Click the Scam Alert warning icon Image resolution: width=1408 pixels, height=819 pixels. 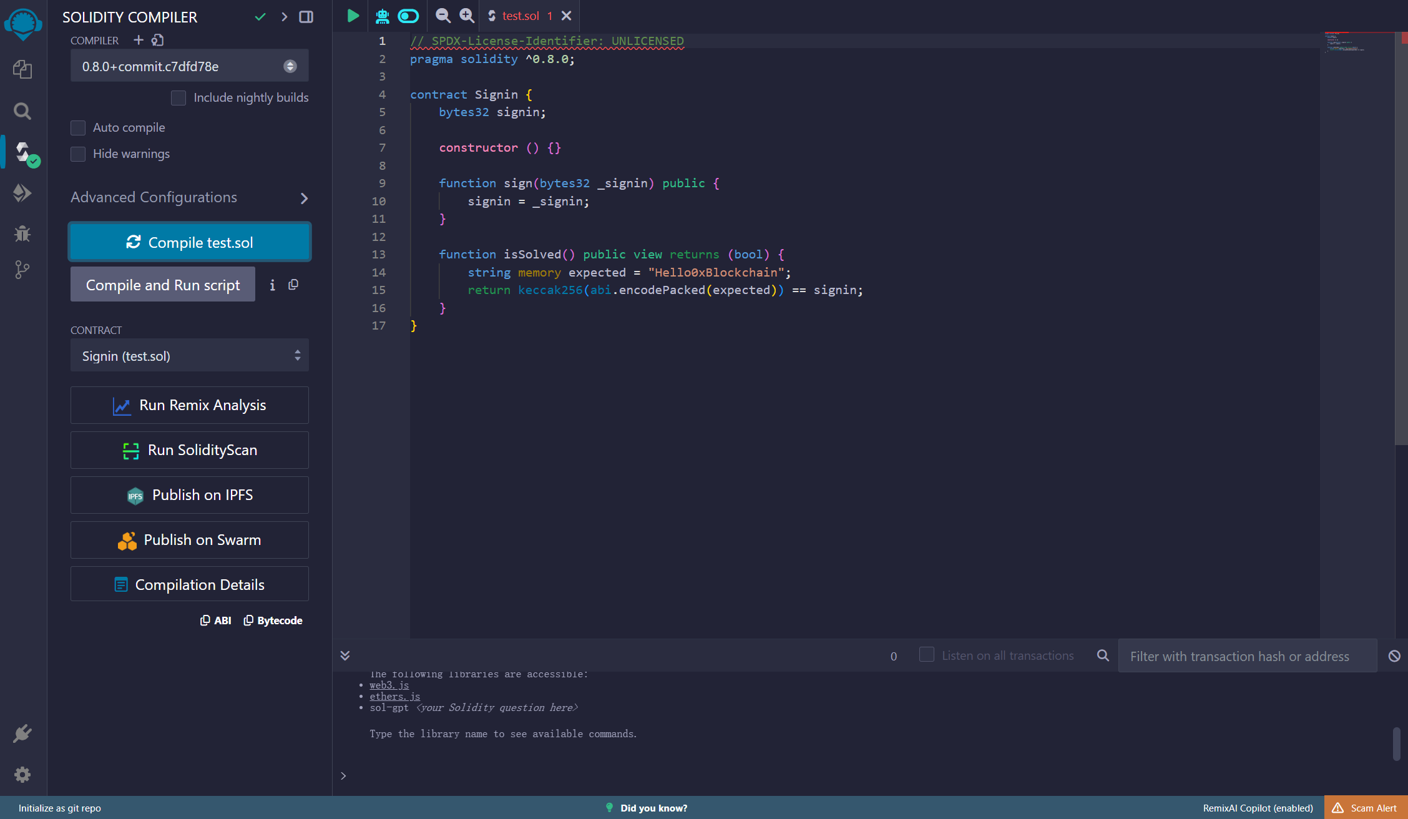tap(1337, 808)
